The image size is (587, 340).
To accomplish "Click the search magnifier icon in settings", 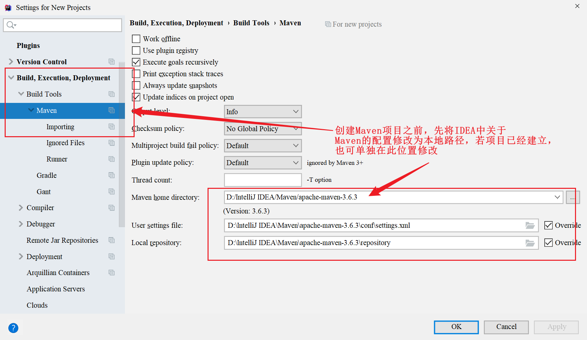I will pyautogui.click(x=11, y=25).
